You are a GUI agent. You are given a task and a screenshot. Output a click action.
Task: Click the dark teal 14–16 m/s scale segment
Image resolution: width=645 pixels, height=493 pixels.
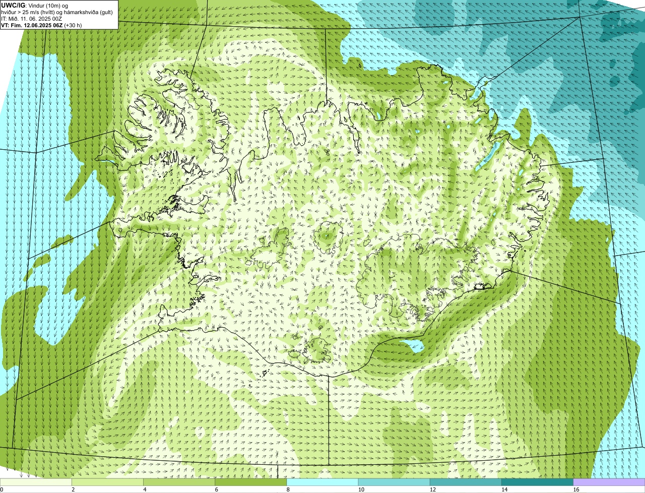538,482
